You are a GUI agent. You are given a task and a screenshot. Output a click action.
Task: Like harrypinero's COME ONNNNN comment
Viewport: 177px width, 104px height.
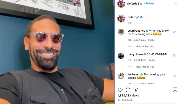pyautogui.click(x=174, y=55)
